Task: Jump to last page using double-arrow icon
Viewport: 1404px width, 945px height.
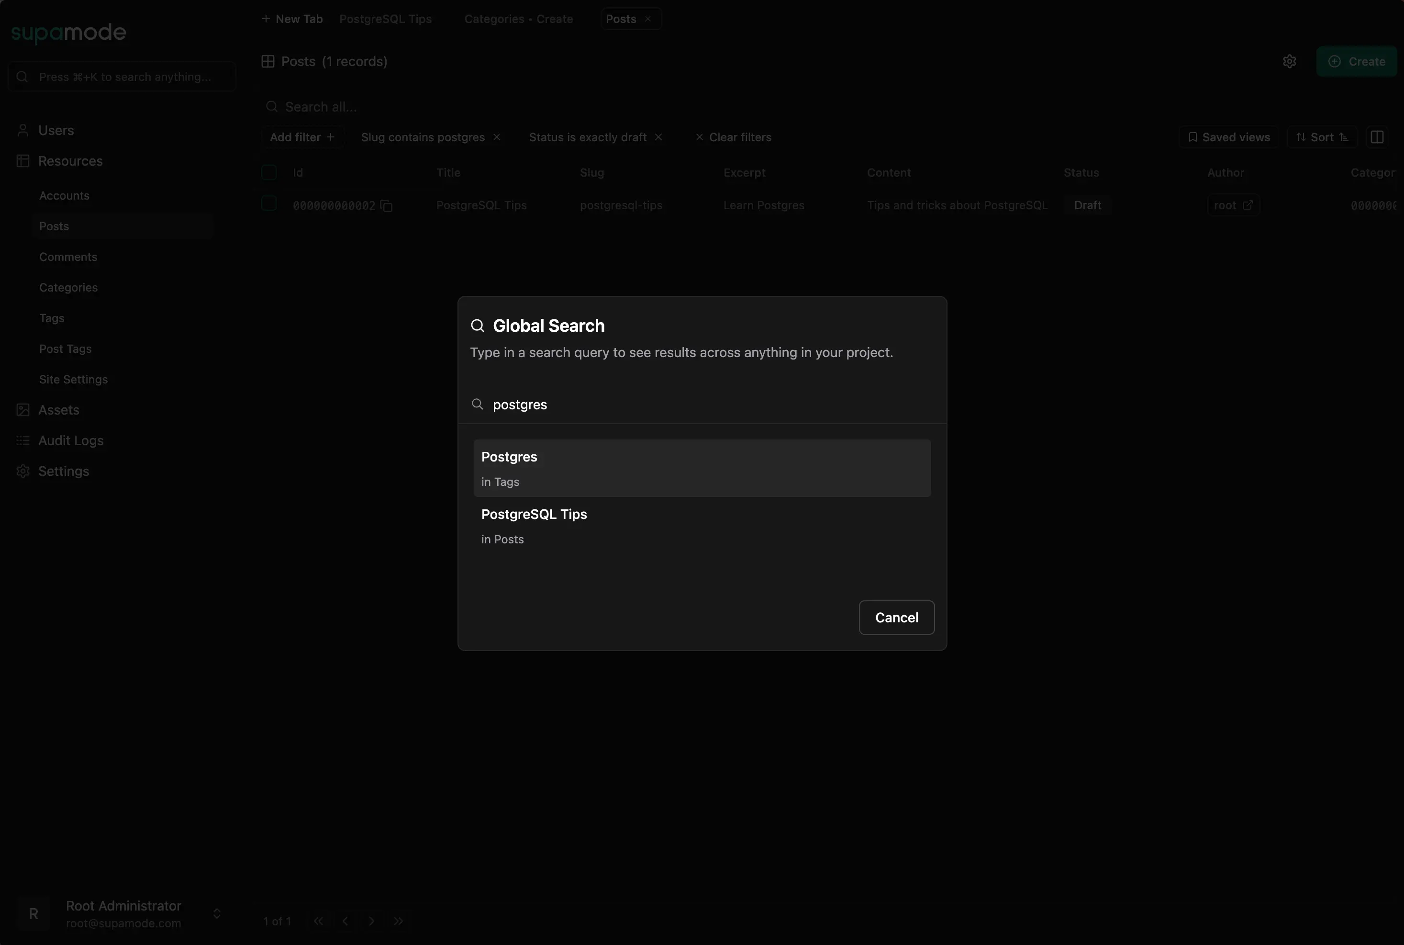Action: tap(399, 921)
